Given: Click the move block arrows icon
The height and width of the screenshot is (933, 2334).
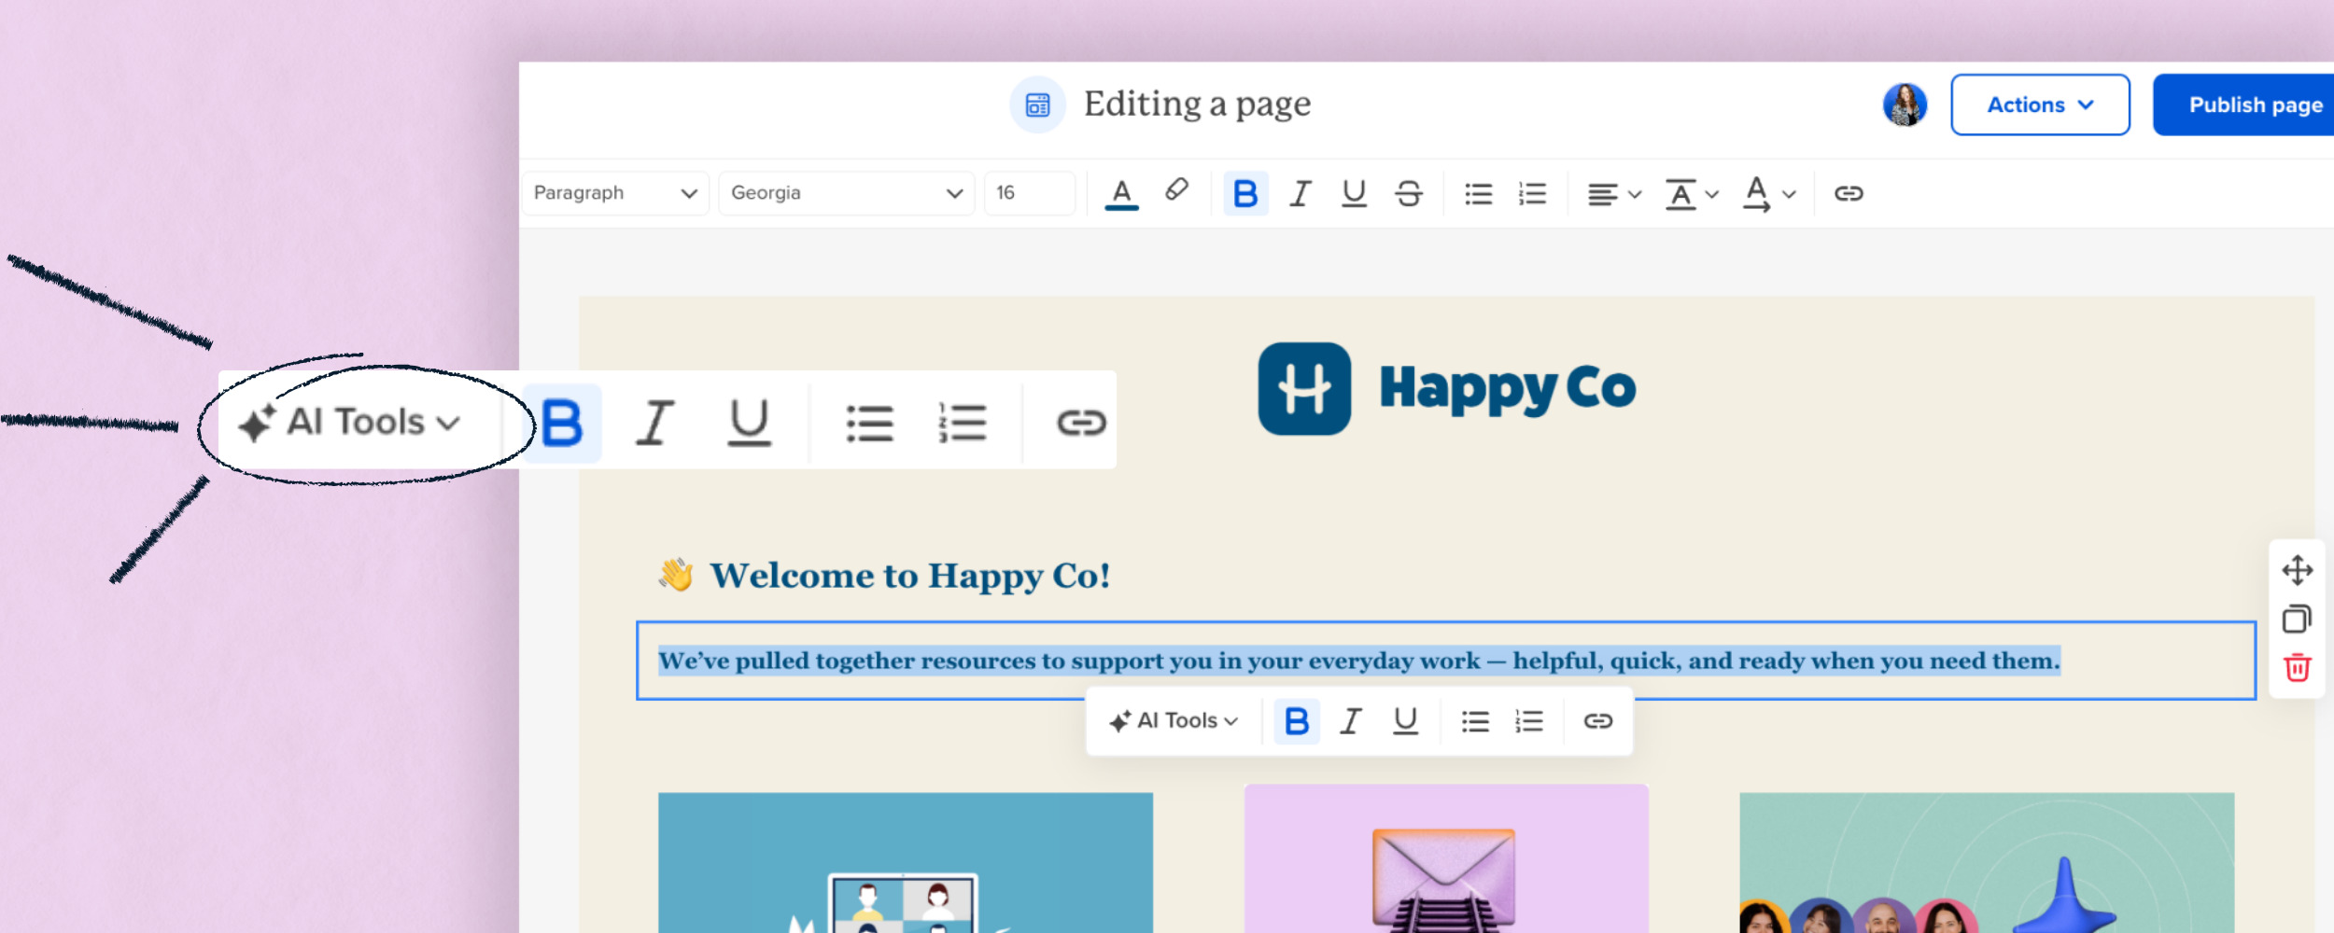Looking at the screenshot, I should point(2298,570).
